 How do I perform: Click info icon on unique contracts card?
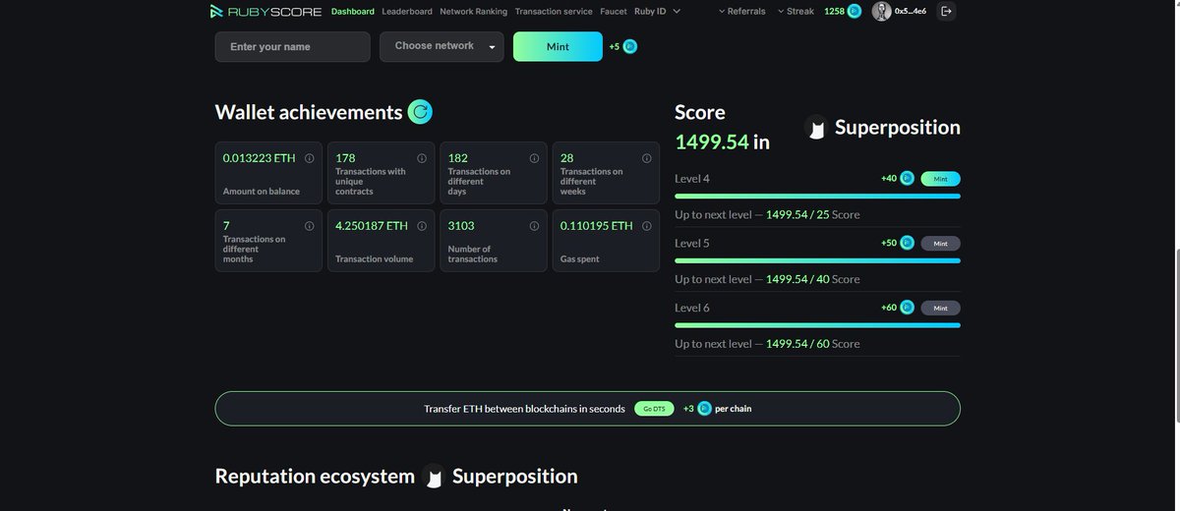(x=422, y=158)
